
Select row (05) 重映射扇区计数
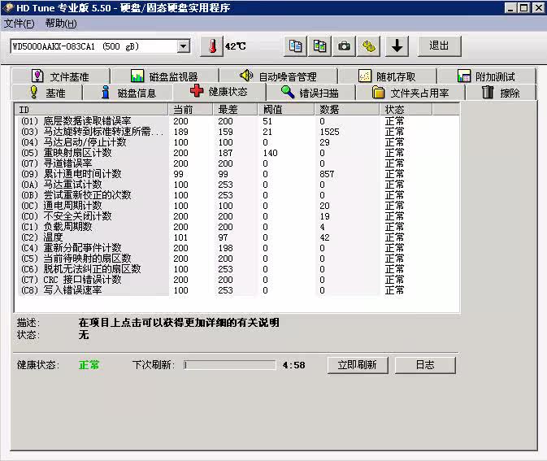tap(237, 153)
